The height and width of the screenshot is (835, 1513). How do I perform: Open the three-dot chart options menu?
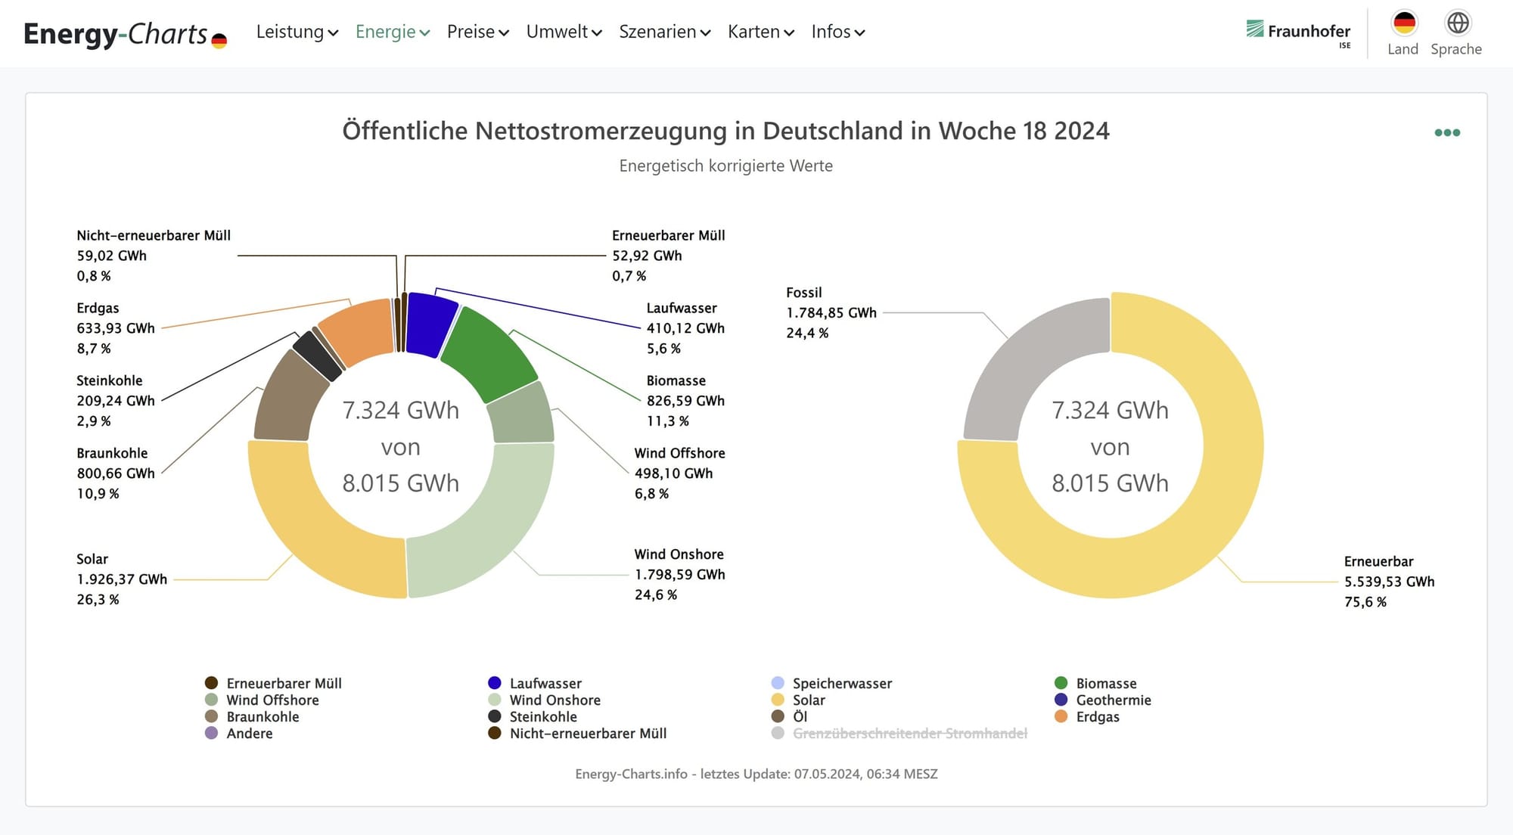[x=1446, y=133]
